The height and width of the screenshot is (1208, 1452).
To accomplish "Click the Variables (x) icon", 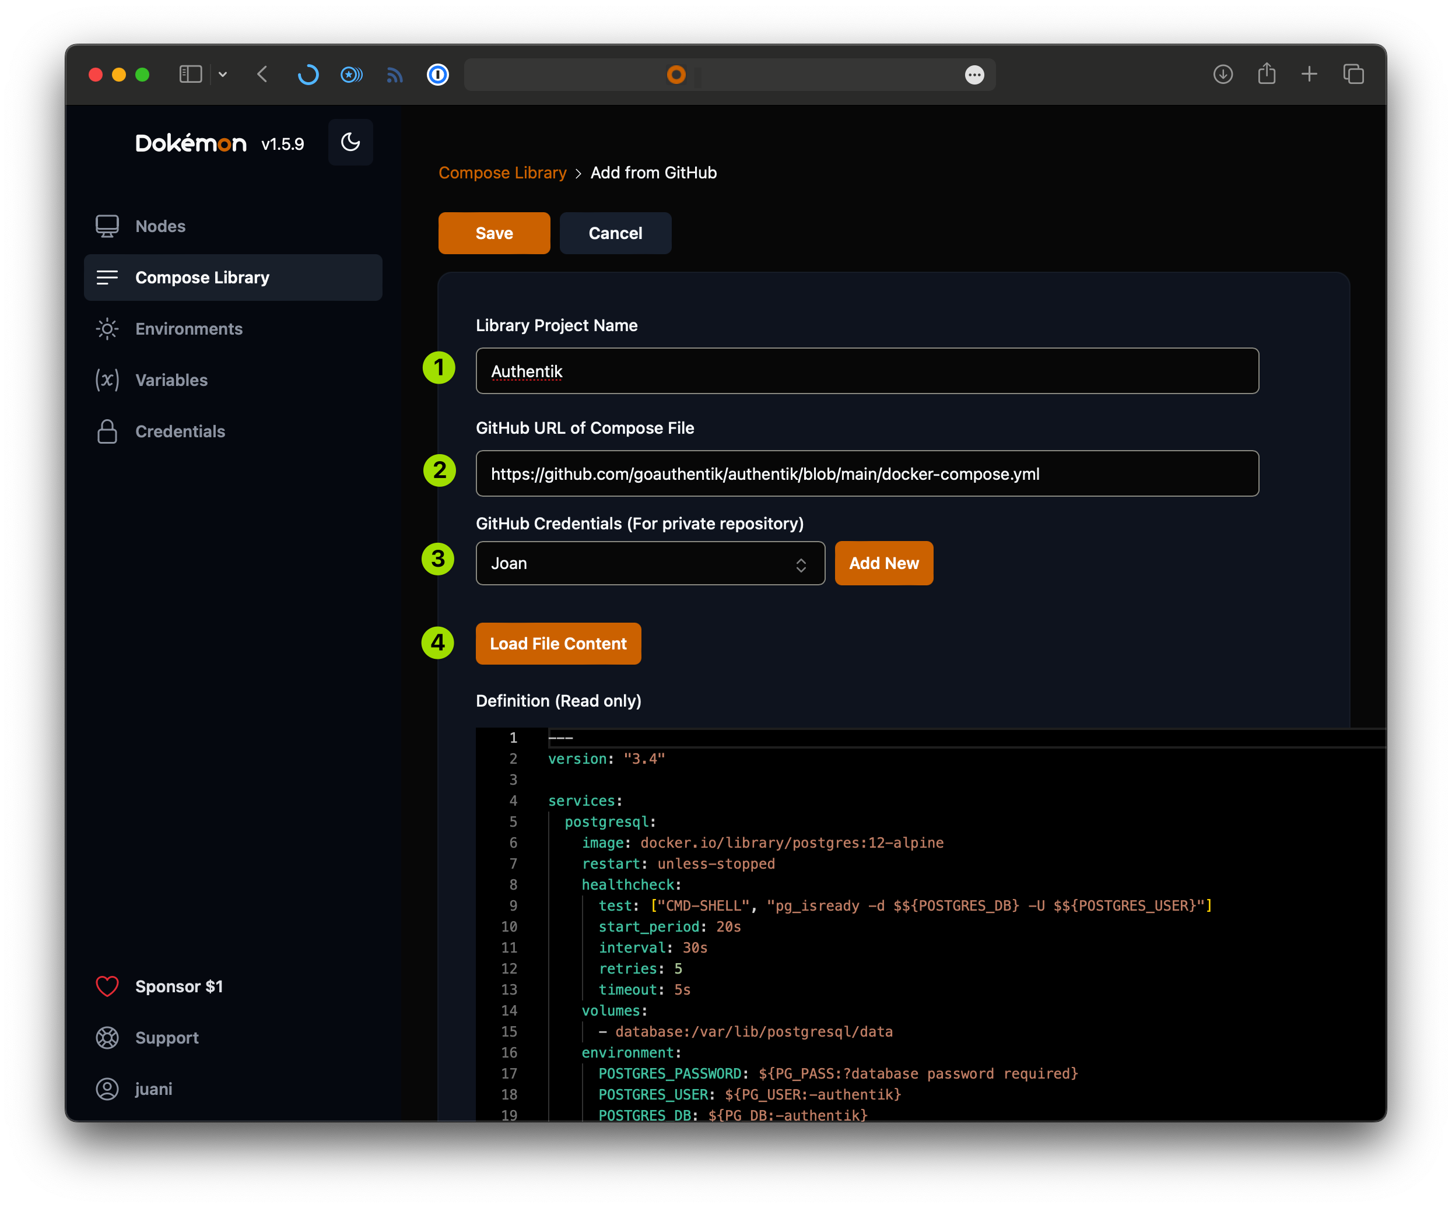I will coord(107,380).
